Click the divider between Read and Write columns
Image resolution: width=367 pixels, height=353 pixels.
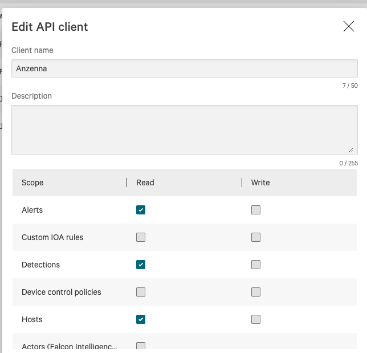(242, 182)
